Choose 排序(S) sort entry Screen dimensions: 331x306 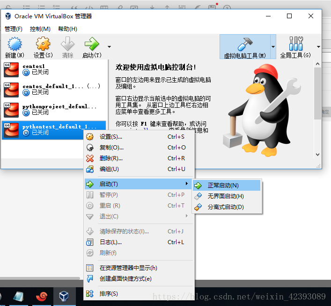pos(139,294)
